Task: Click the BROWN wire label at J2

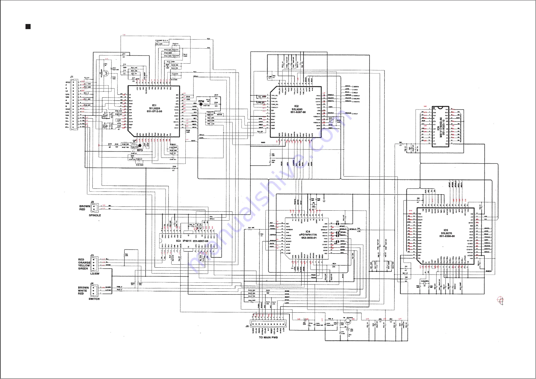Action: (x=85, y=206)
